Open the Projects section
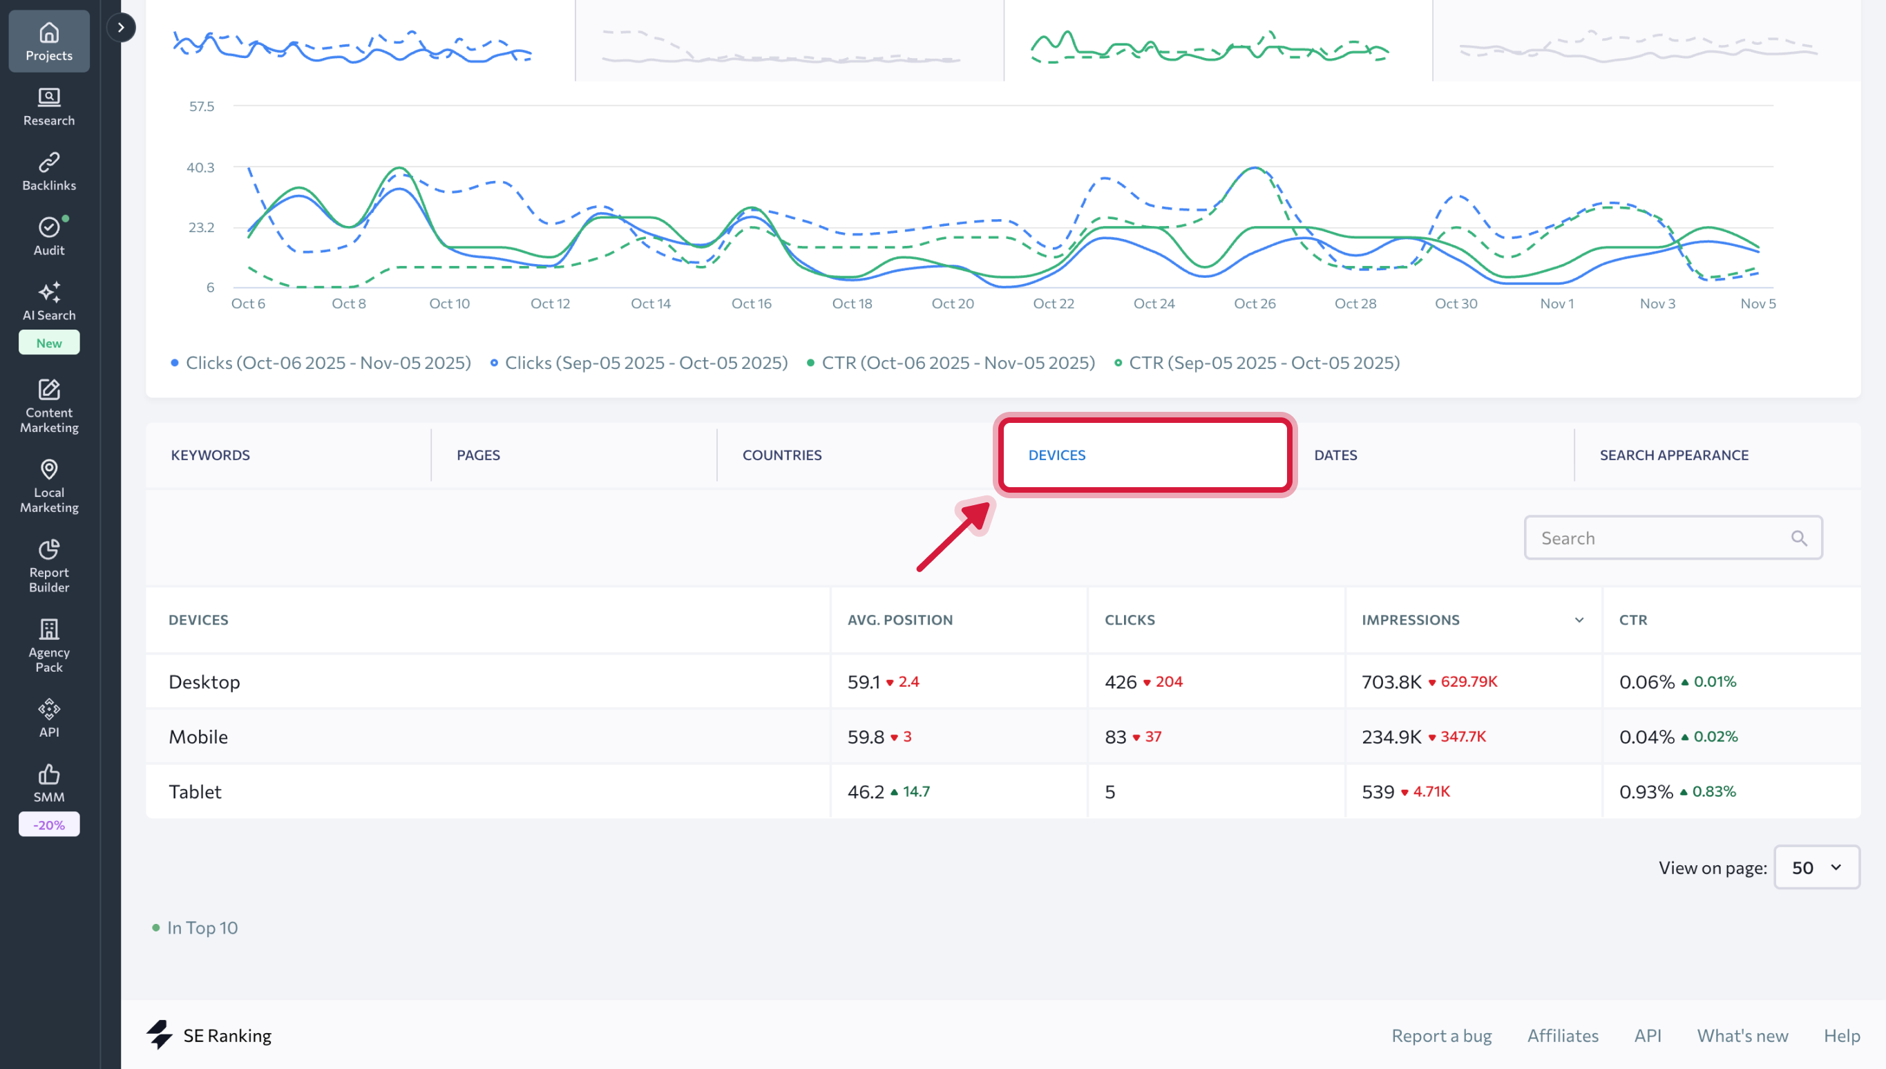This screenshot has height=1069, width=1886. tap(48, 41)
